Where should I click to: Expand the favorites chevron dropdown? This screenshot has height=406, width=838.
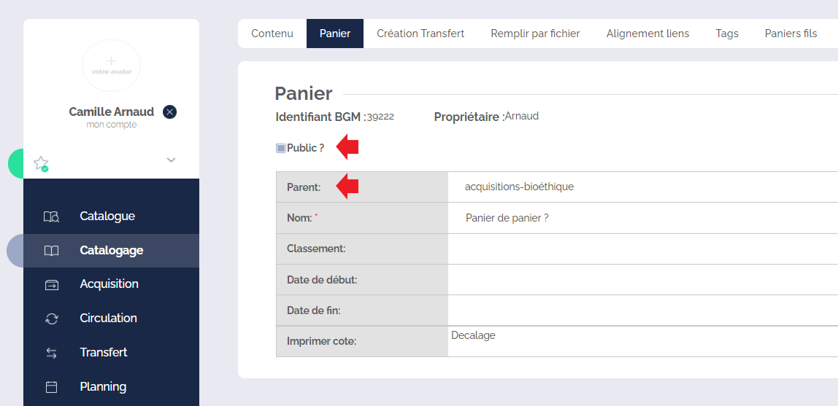171,160
